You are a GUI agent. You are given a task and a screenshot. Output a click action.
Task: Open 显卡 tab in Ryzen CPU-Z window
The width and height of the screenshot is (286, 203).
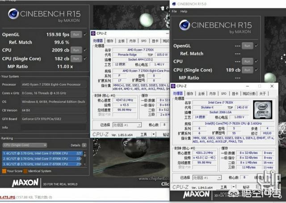point(155,41)
